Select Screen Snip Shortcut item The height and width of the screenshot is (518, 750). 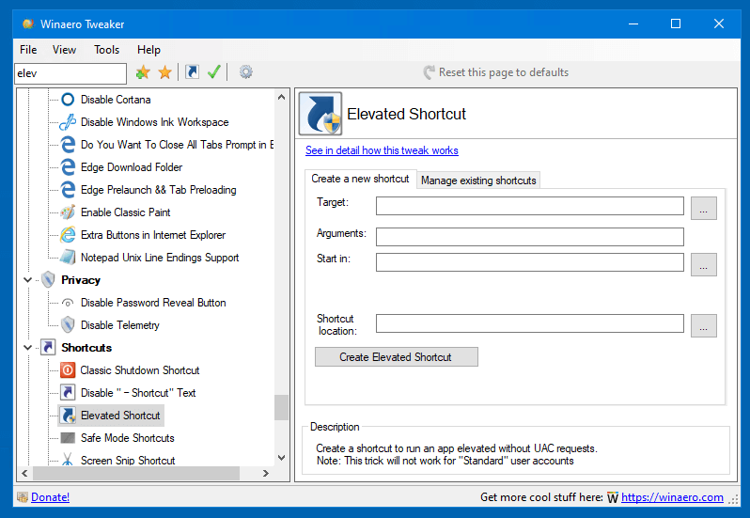tap(128, 460)
